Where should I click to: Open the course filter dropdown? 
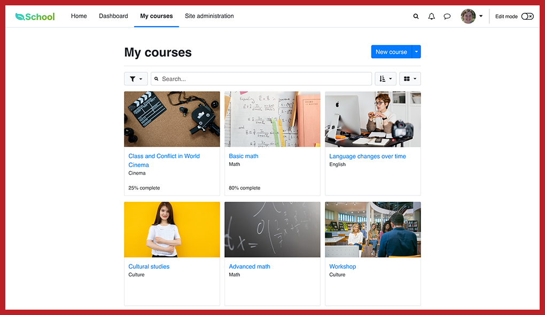tap(136, 79)
